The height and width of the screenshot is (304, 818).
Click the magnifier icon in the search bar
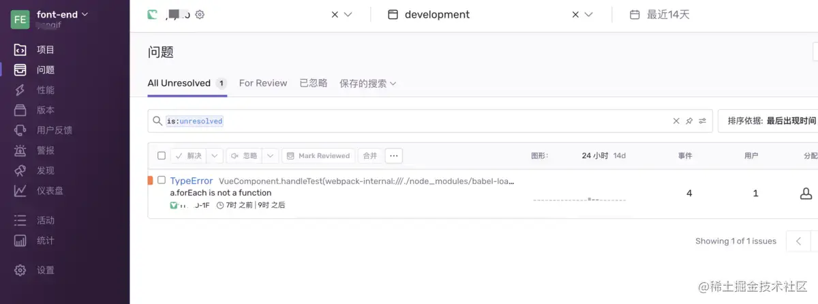pyautogui.click(x=157, y=121)
